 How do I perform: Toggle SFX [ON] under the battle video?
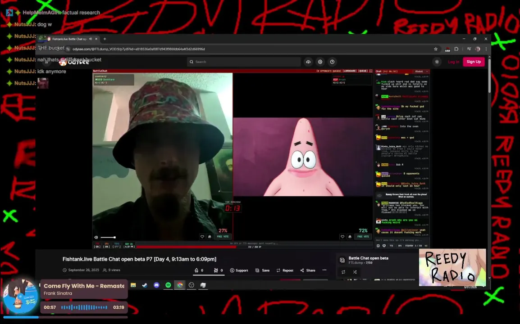[106, 246]
